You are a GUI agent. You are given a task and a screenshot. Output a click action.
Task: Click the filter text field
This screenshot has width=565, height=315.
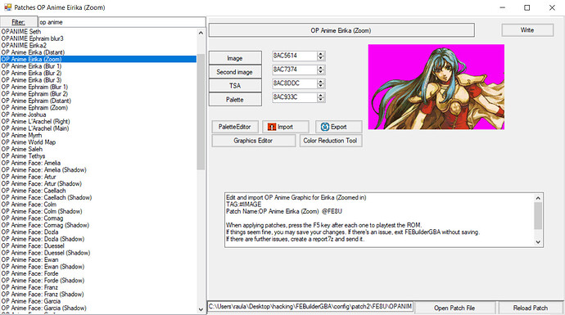122,22
